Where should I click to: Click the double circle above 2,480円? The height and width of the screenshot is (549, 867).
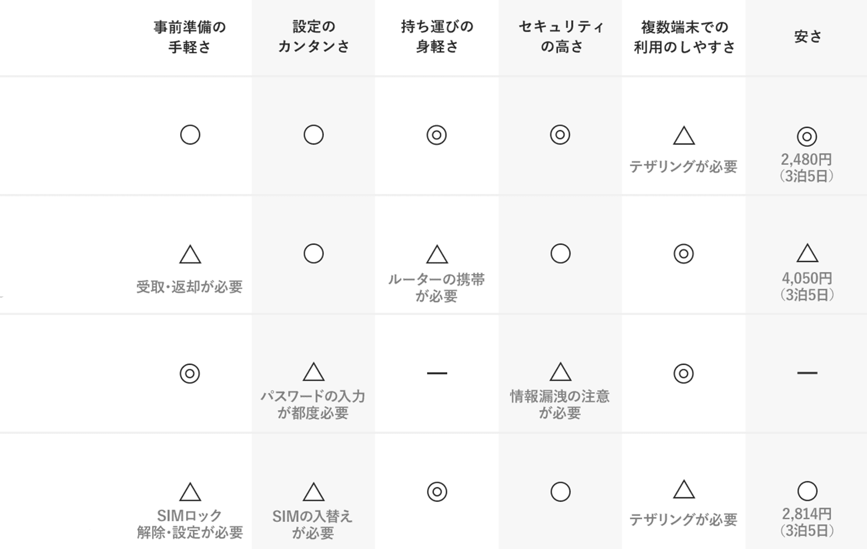click(807, 136)
